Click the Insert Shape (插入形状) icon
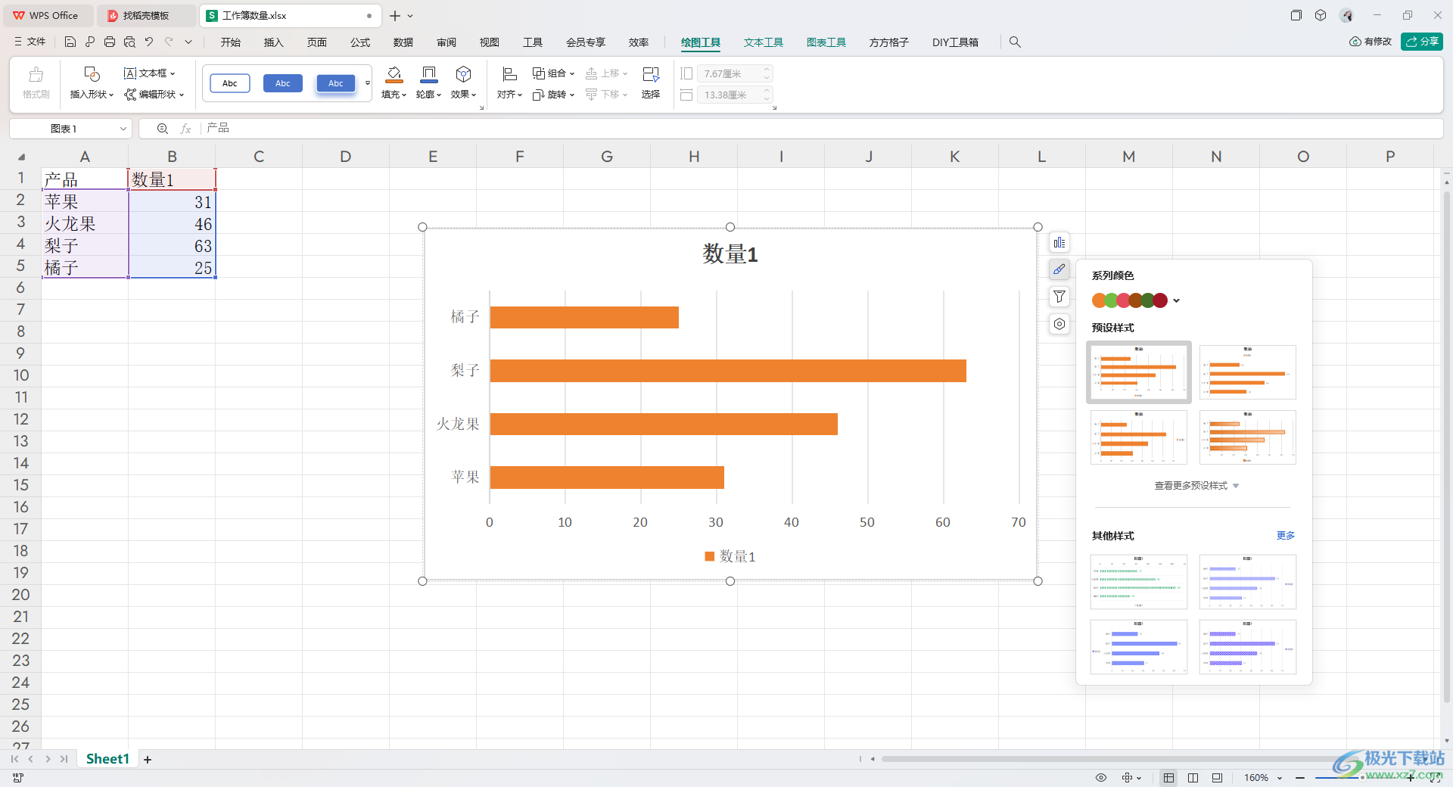 click(x=92, y=74)
